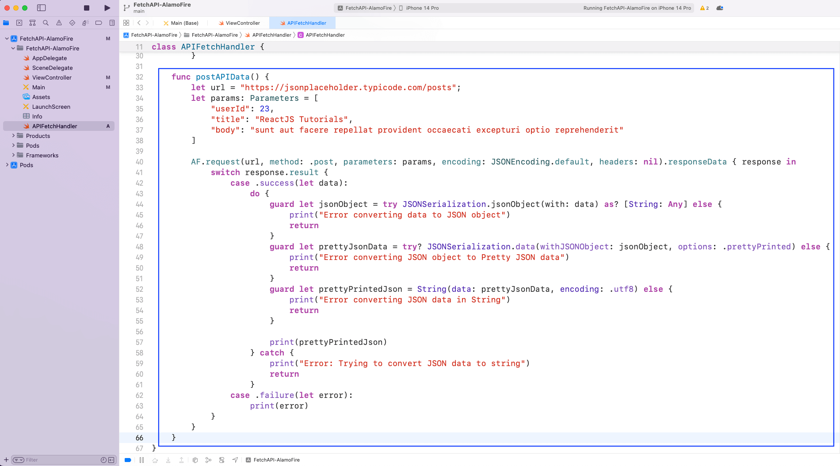840x466 pixels.
Task: Click the 2 warnings indicator
Action: (704, 8)
